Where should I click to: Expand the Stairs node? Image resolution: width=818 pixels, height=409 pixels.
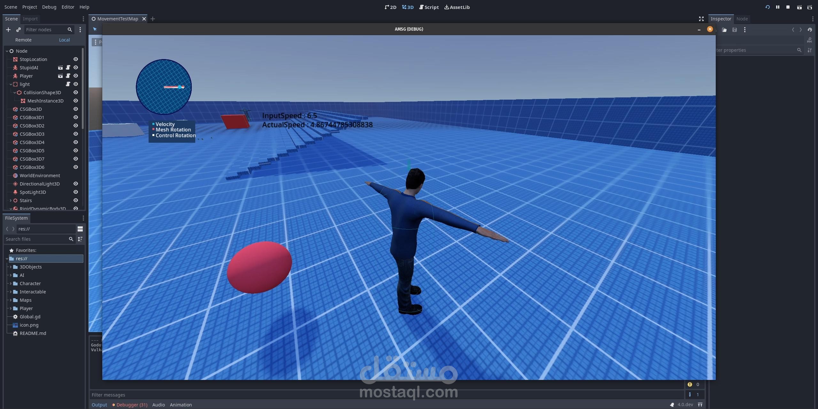[11, 201]
